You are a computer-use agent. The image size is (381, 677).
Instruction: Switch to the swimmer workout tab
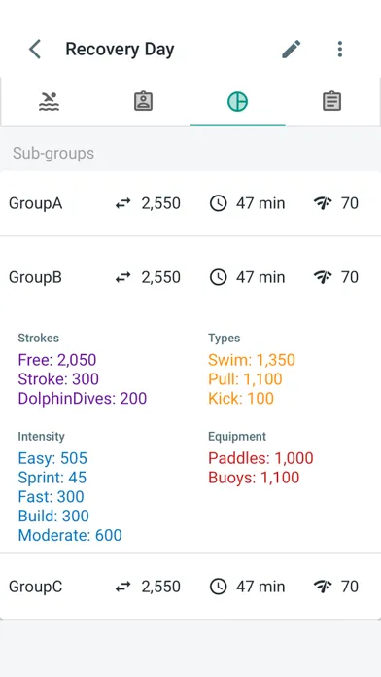coord(49,102)
